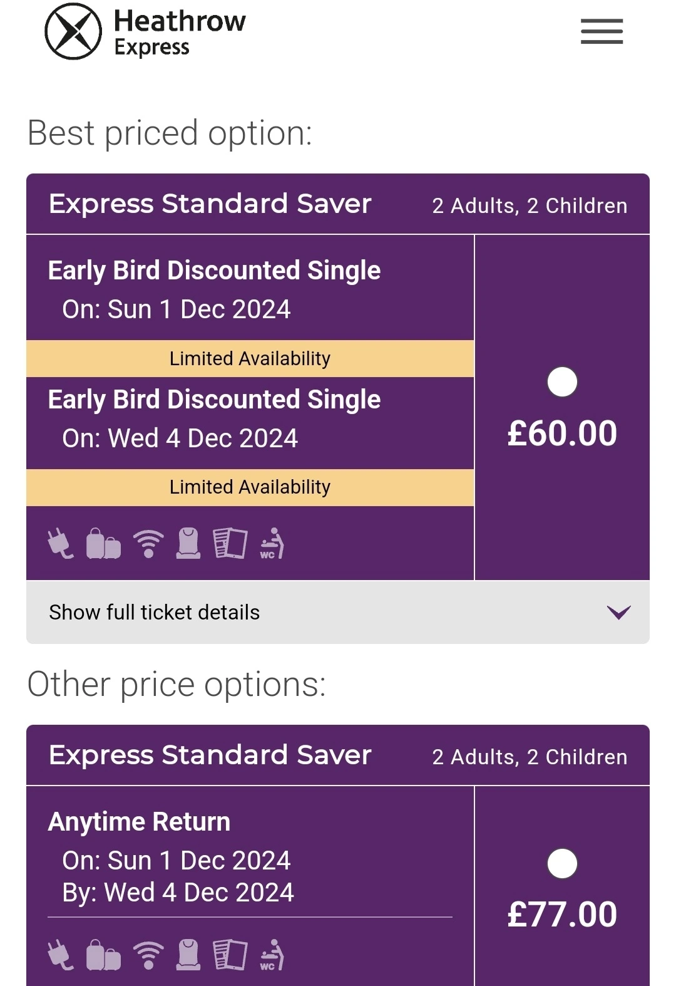
Task: Click the Anytime Return ticket title
Action: pyautogui.click(x=139, y=821)
